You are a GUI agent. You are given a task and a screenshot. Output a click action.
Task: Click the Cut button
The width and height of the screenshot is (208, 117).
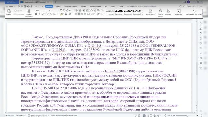coord(18,11)
